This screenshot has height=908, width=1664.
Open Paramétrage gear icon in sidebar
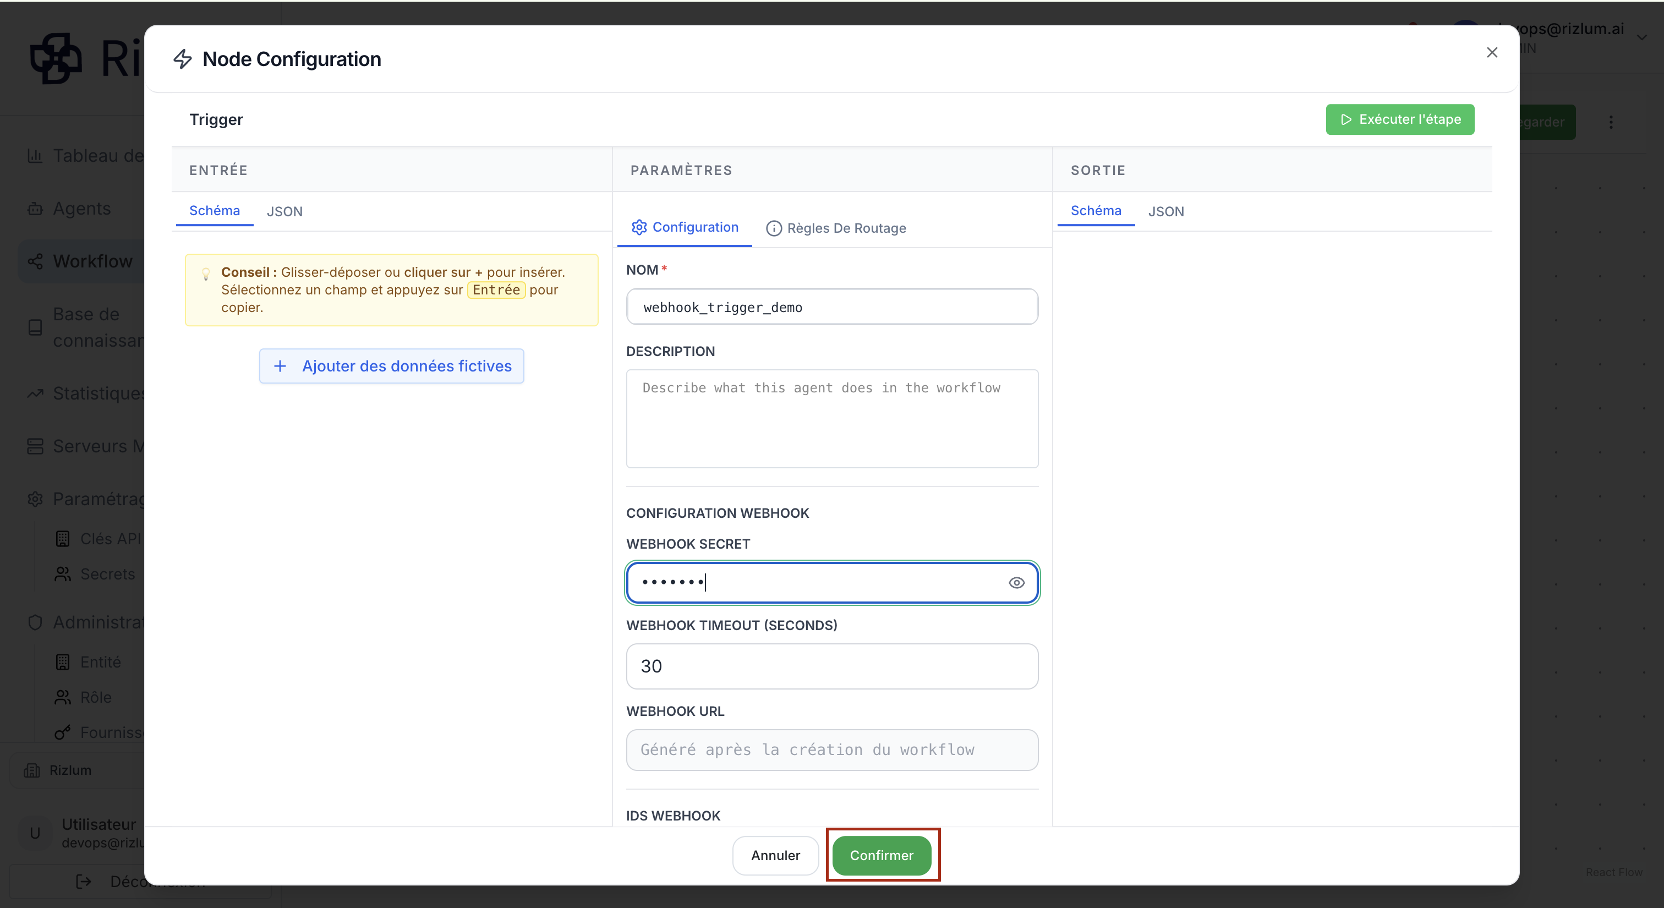click(35, 499)
